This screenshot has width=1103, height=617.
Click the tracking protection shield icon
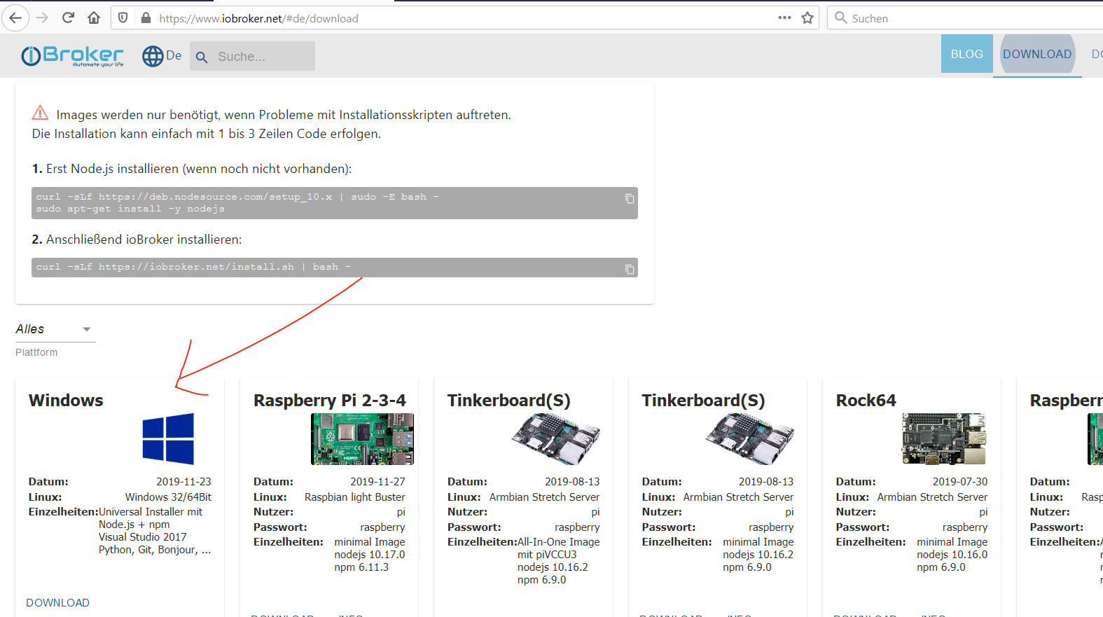(123, 18)
